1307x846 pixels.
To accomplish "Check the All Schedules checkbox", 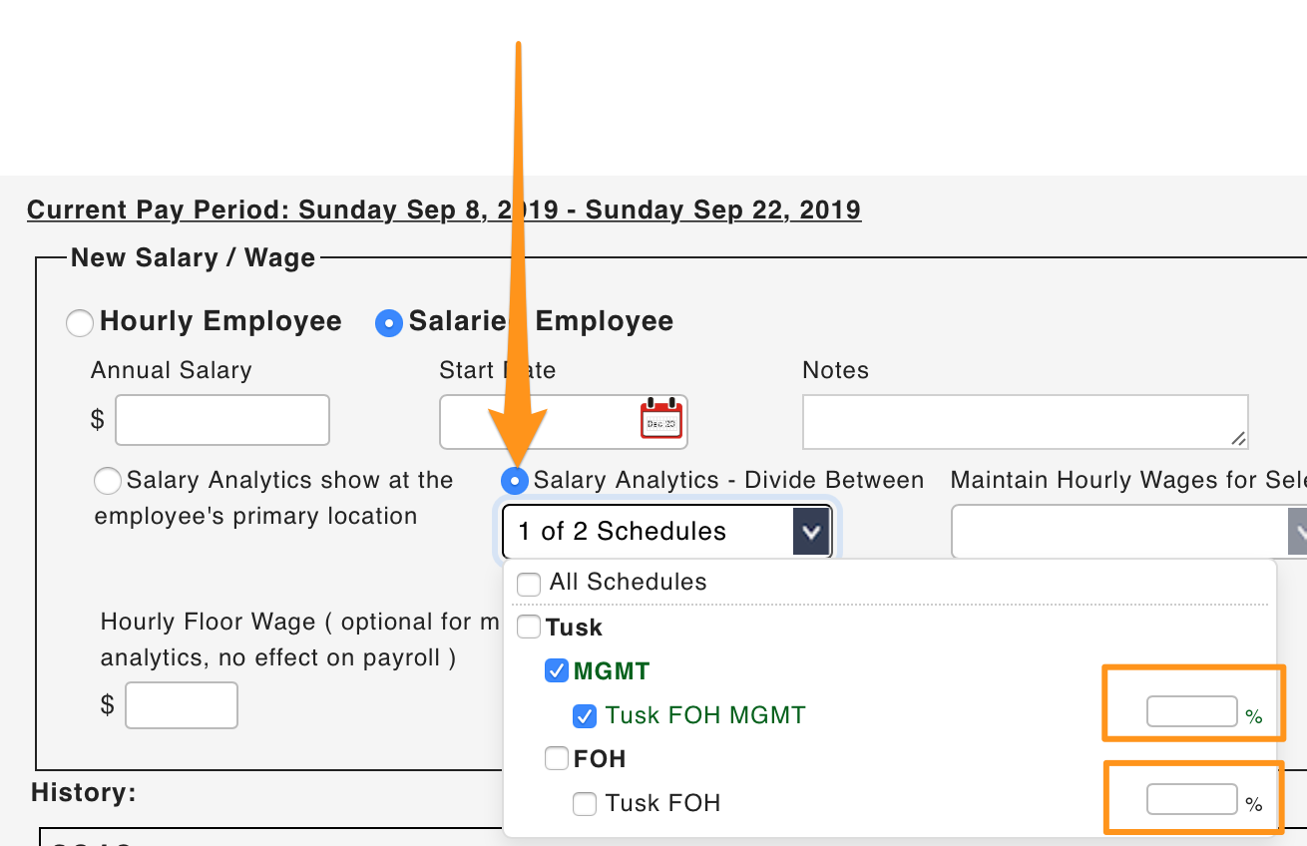I will 529,584.
